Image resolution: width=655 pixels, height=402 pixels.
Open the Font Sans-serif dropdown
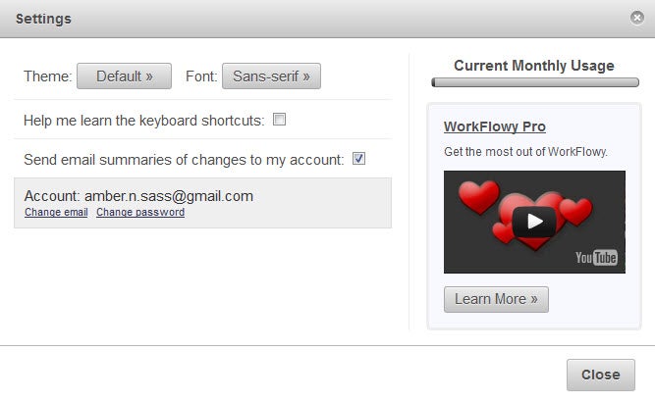(271, 75)
